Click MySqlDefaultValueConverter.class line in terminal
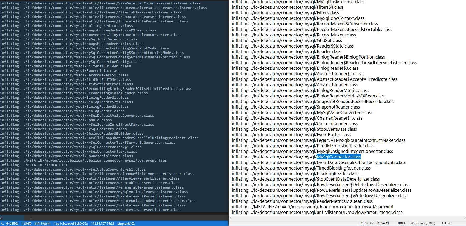The image size is (466, 226). coord(77,115)
